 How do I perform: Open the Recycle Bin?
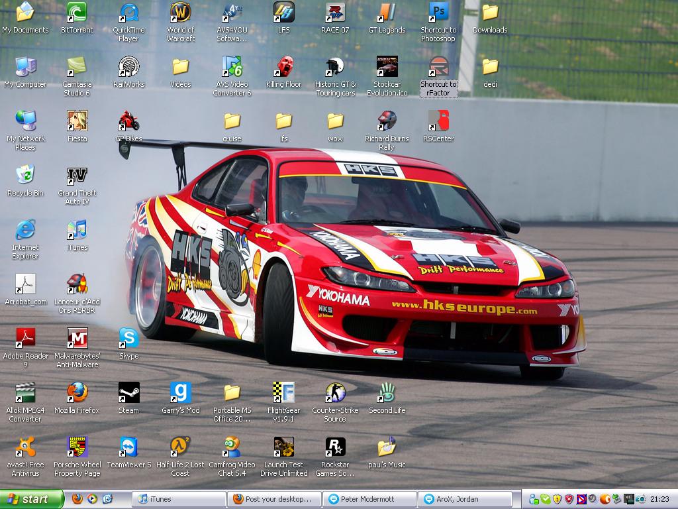click(x=25, y=176)
